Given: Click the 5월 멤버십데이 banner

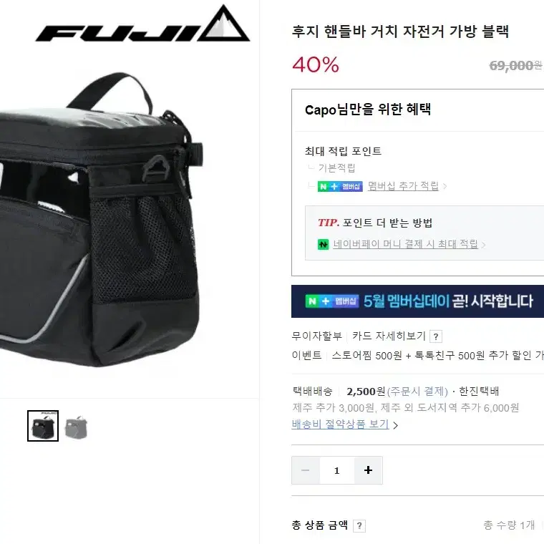Looking at the screenshot, I should coord(417,301).
